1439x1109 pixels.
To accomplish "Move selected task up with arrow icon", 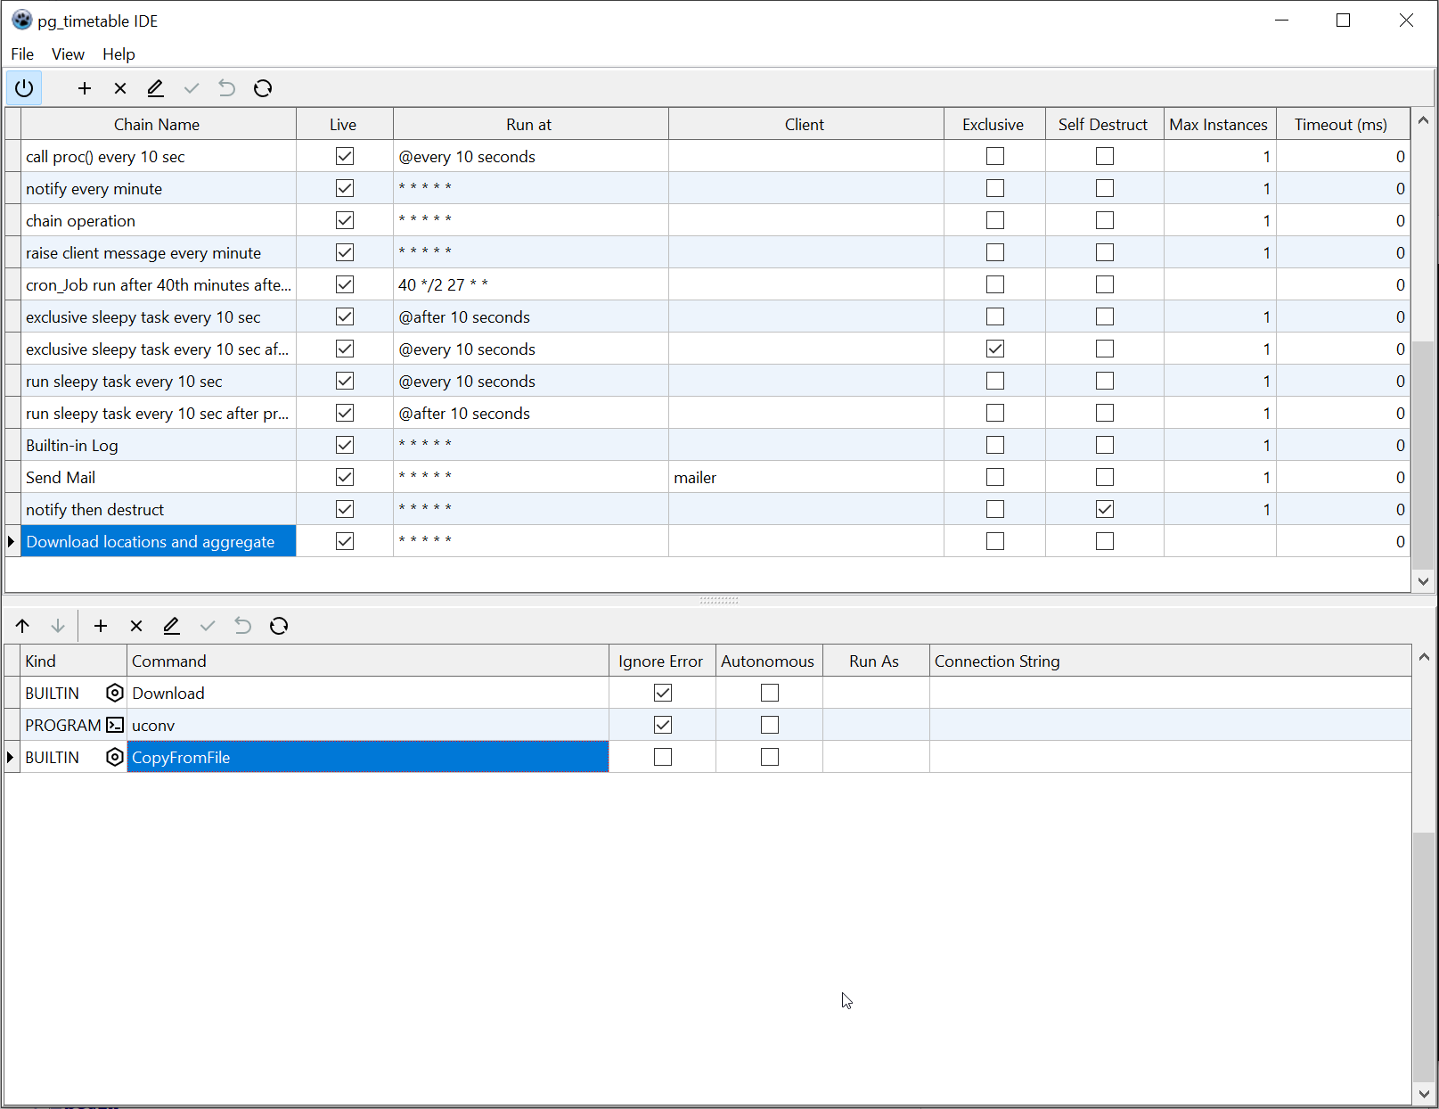I will [22, 626].
